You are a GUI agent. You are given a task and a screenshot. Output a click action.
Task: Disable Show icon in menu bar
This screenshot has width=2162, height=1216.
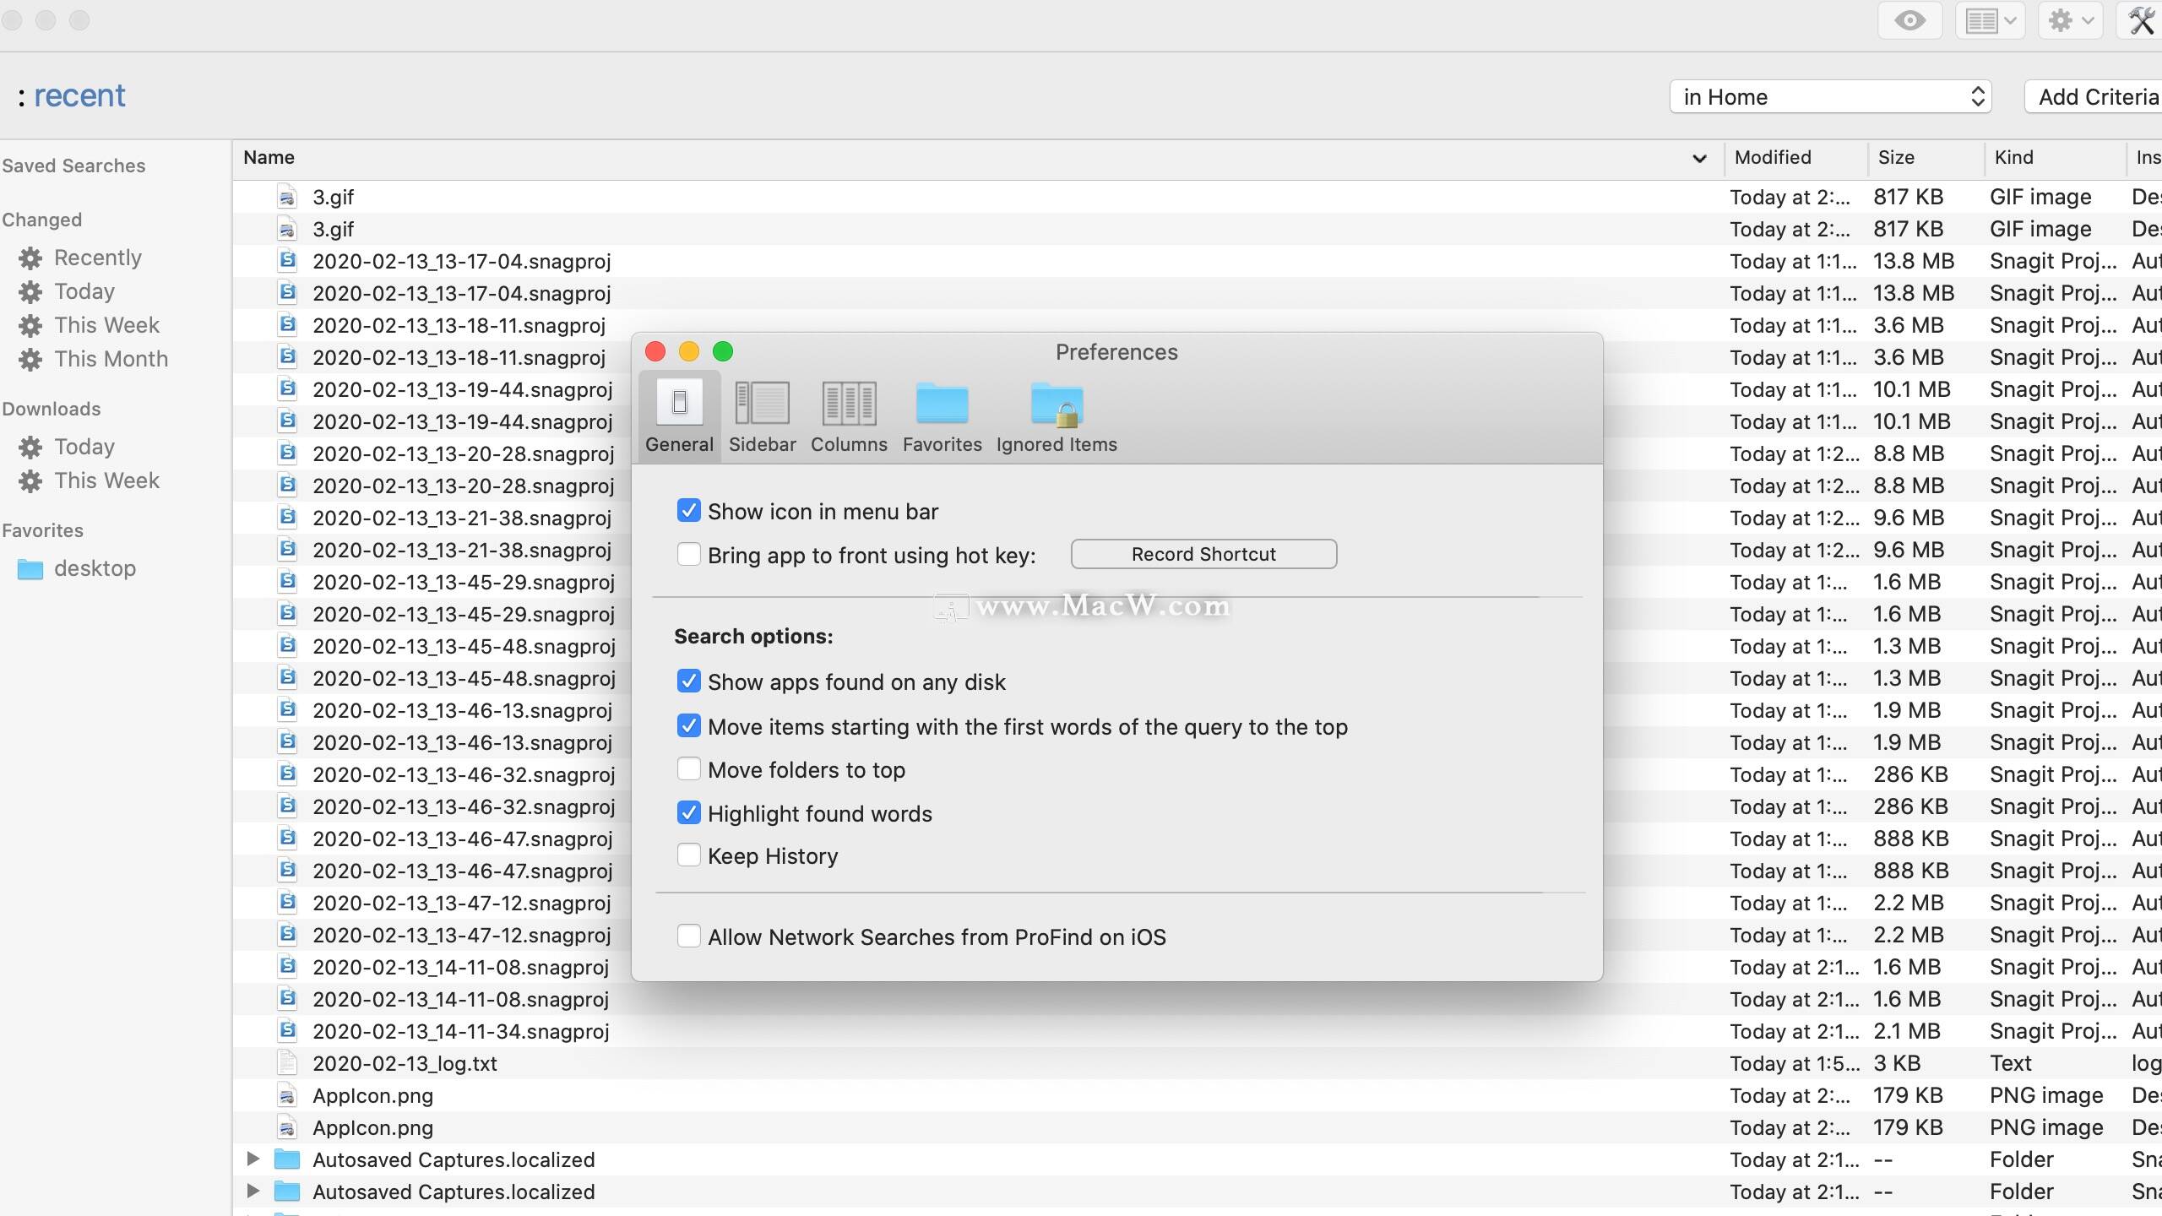[x=689, y=510]
